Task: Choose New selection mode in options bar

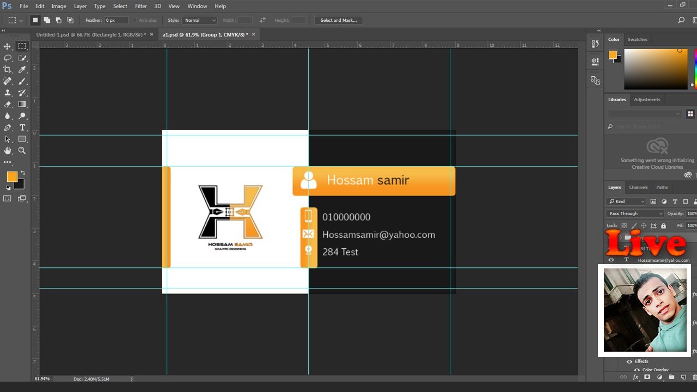Action: click(35, 20)
